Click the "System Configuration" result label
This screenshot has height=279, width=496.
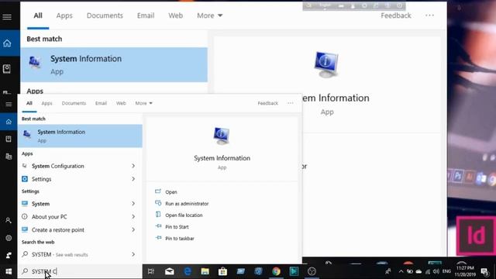pos(58,166)
